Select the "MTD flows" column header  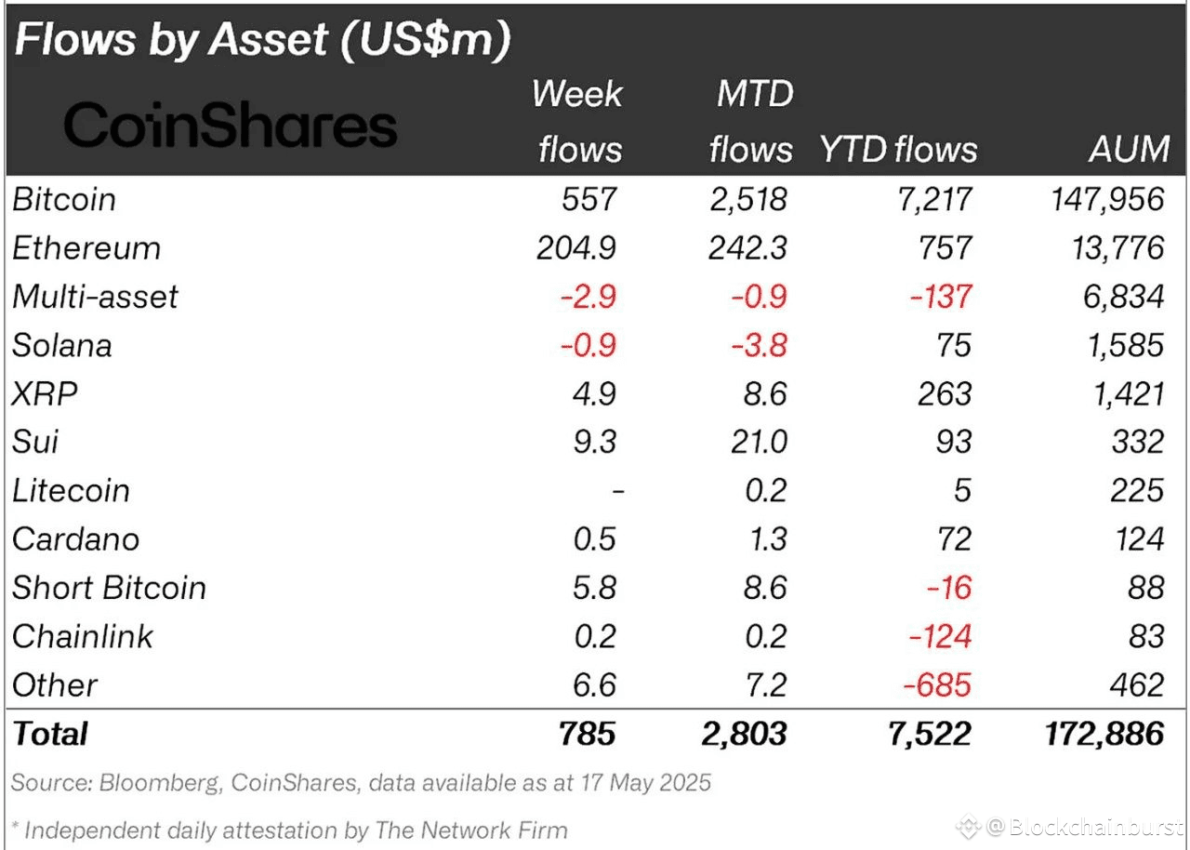click(751, 122)
